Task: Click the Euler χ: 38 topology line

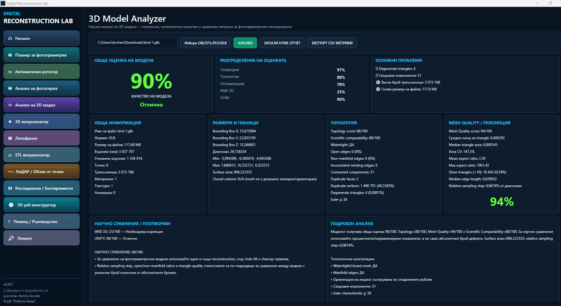Action: click(339, 200)
